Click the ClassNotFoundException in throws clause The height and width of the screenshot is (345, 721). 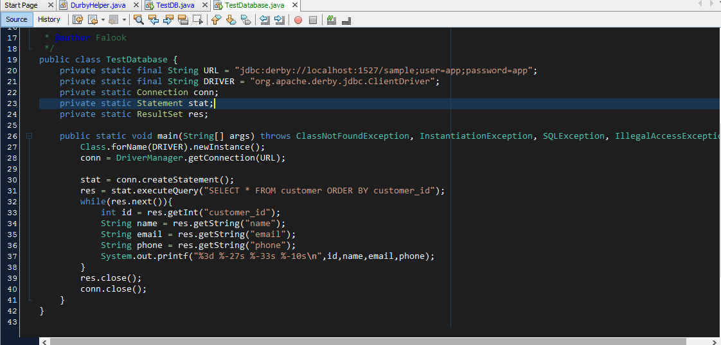pos(353,136)
